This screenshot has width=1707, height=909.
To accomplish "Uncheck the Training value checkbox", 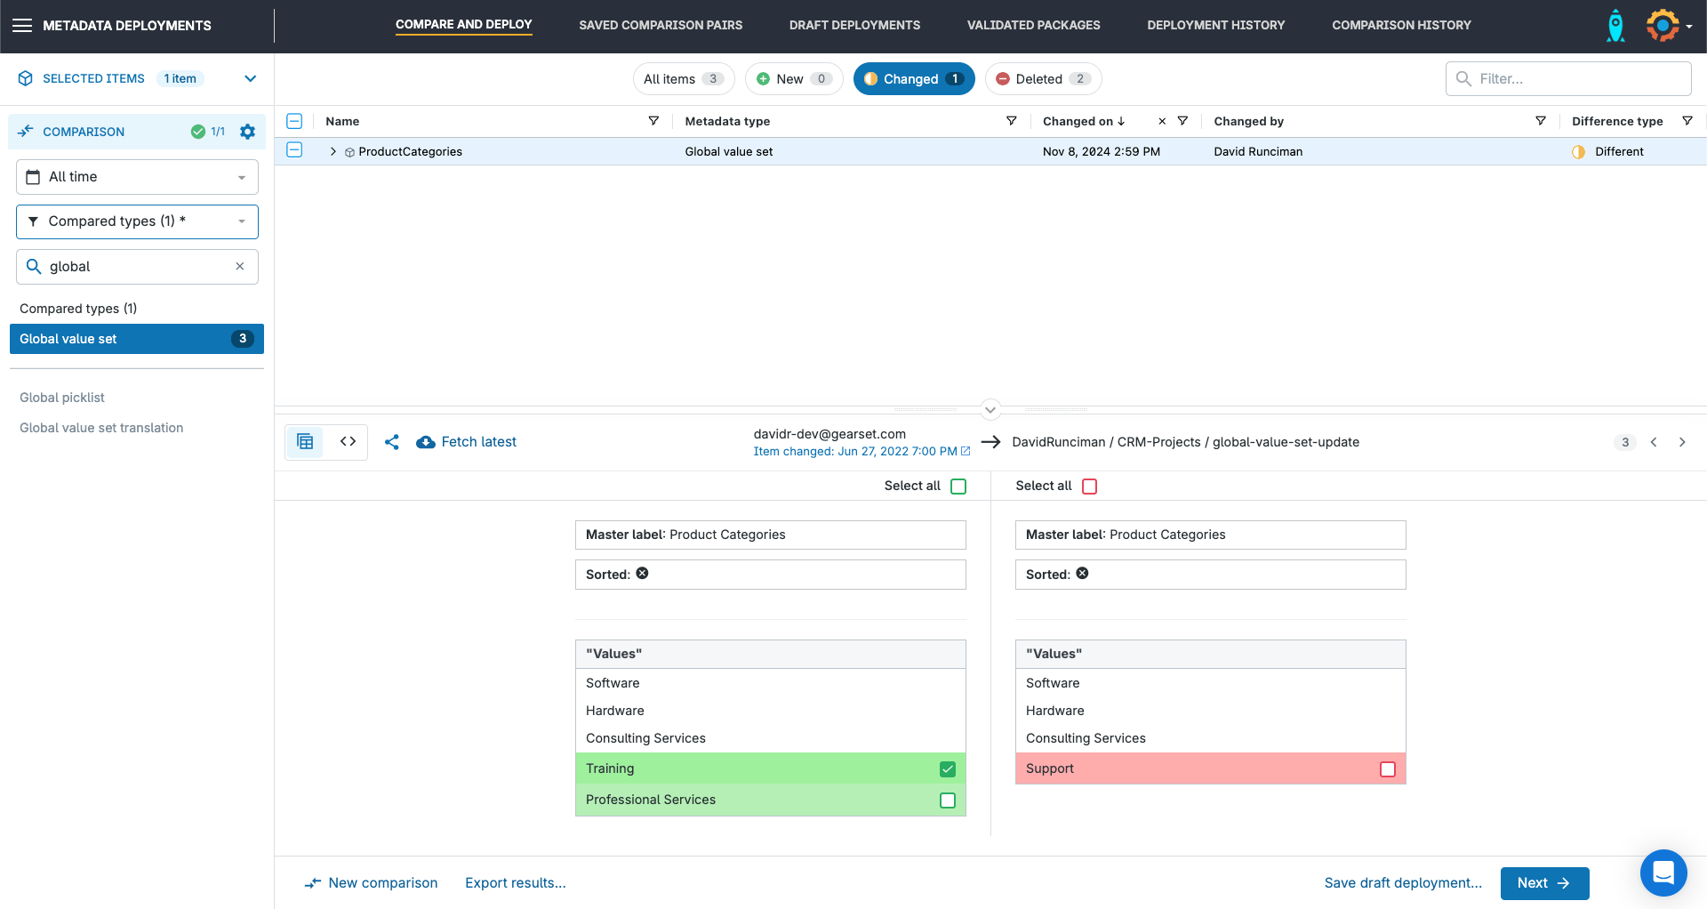I will coord(948,768).
